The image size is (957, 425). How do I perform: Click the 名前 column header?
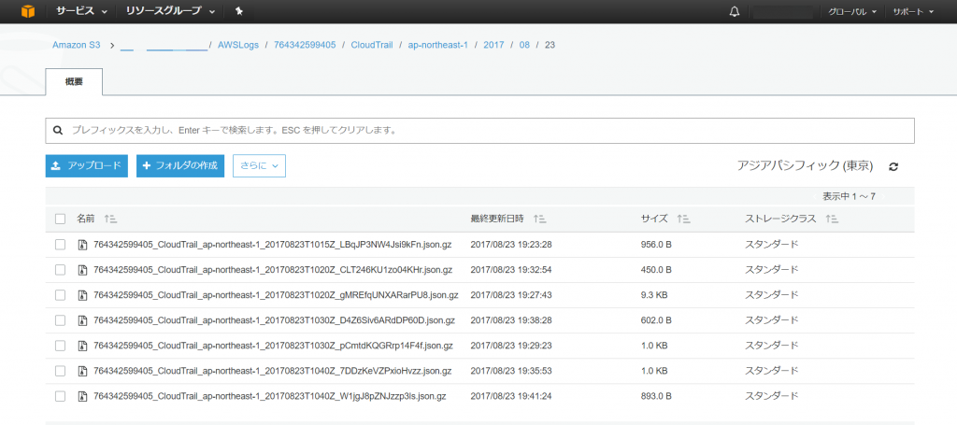point(85,219)
